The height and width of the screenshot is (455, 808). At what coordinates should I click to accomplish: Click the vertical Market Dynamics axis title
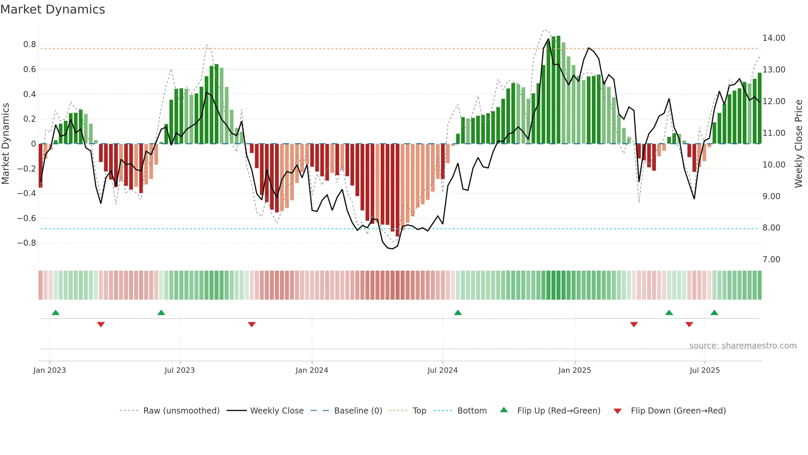5,144
